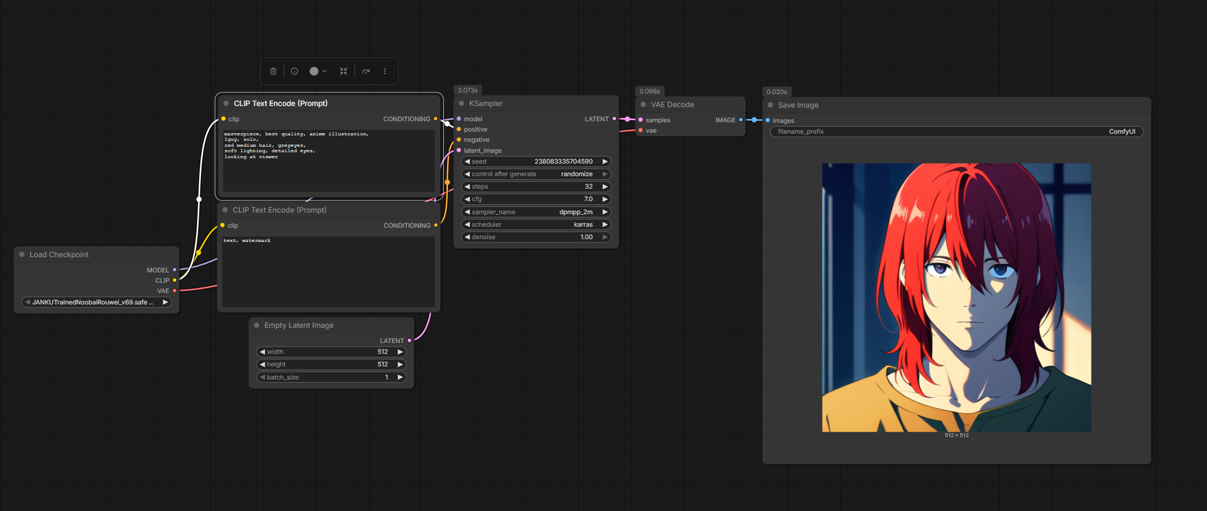Open the node color picker dropdown
The width and height of the screenshot is (1207, 511).
click(x=318, y=71)
